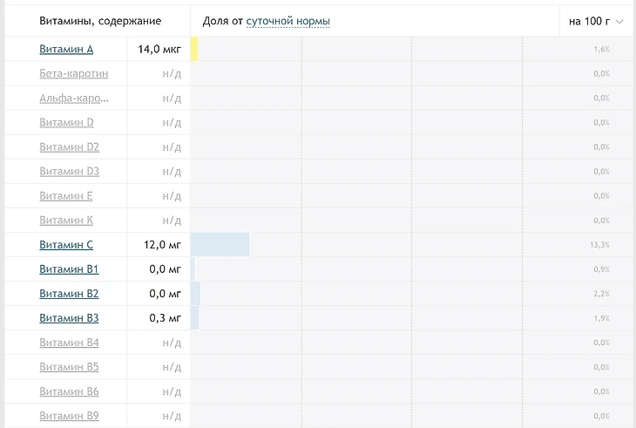Image resolution: width=636 pixels, height=428 pixels.
Task: Select the Витамин B3 link
Action: [69, 318]
